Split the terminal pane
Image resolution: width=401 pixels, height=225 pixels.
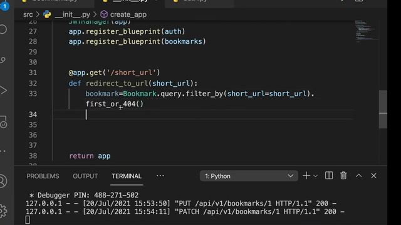coord(328,176)
